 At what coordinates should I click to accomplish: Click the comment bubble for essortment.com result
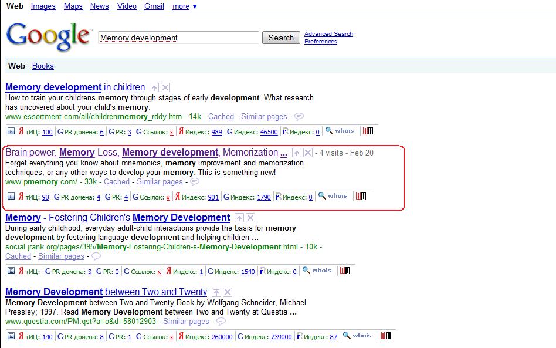tap(299, 116)
